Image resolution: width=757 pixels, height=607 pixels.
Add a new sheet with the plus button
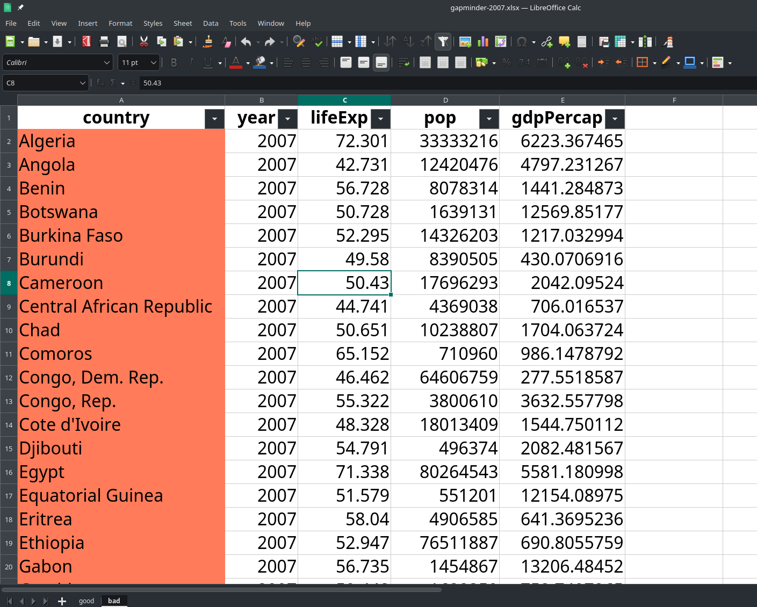62,601
